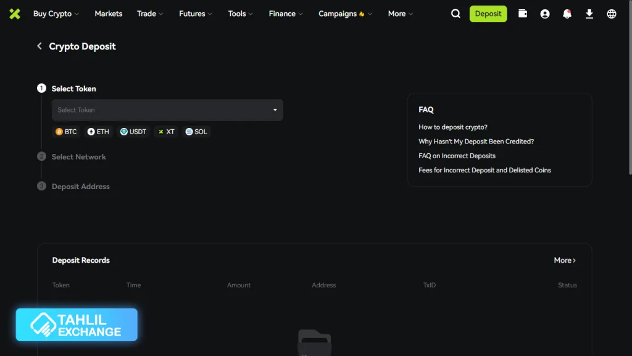Open the Markets menu item
632x356 pixels.
(109, 14)
